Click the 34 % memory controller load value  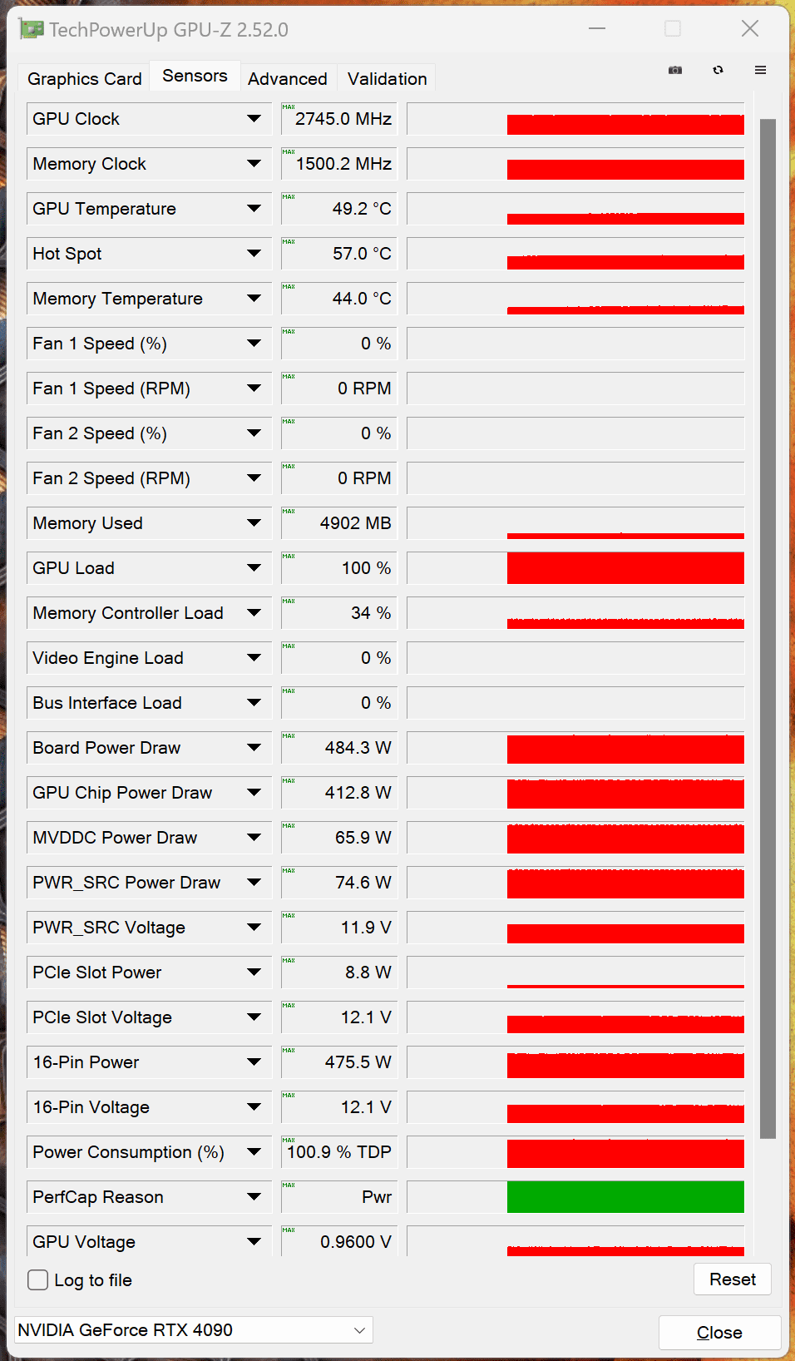339,613
